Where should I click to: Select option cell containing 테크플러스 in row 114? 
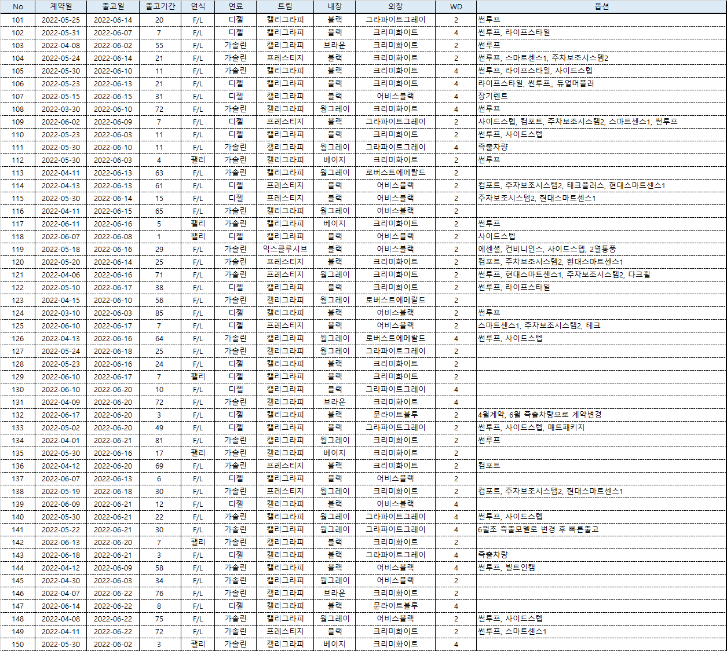click(601, 185)
